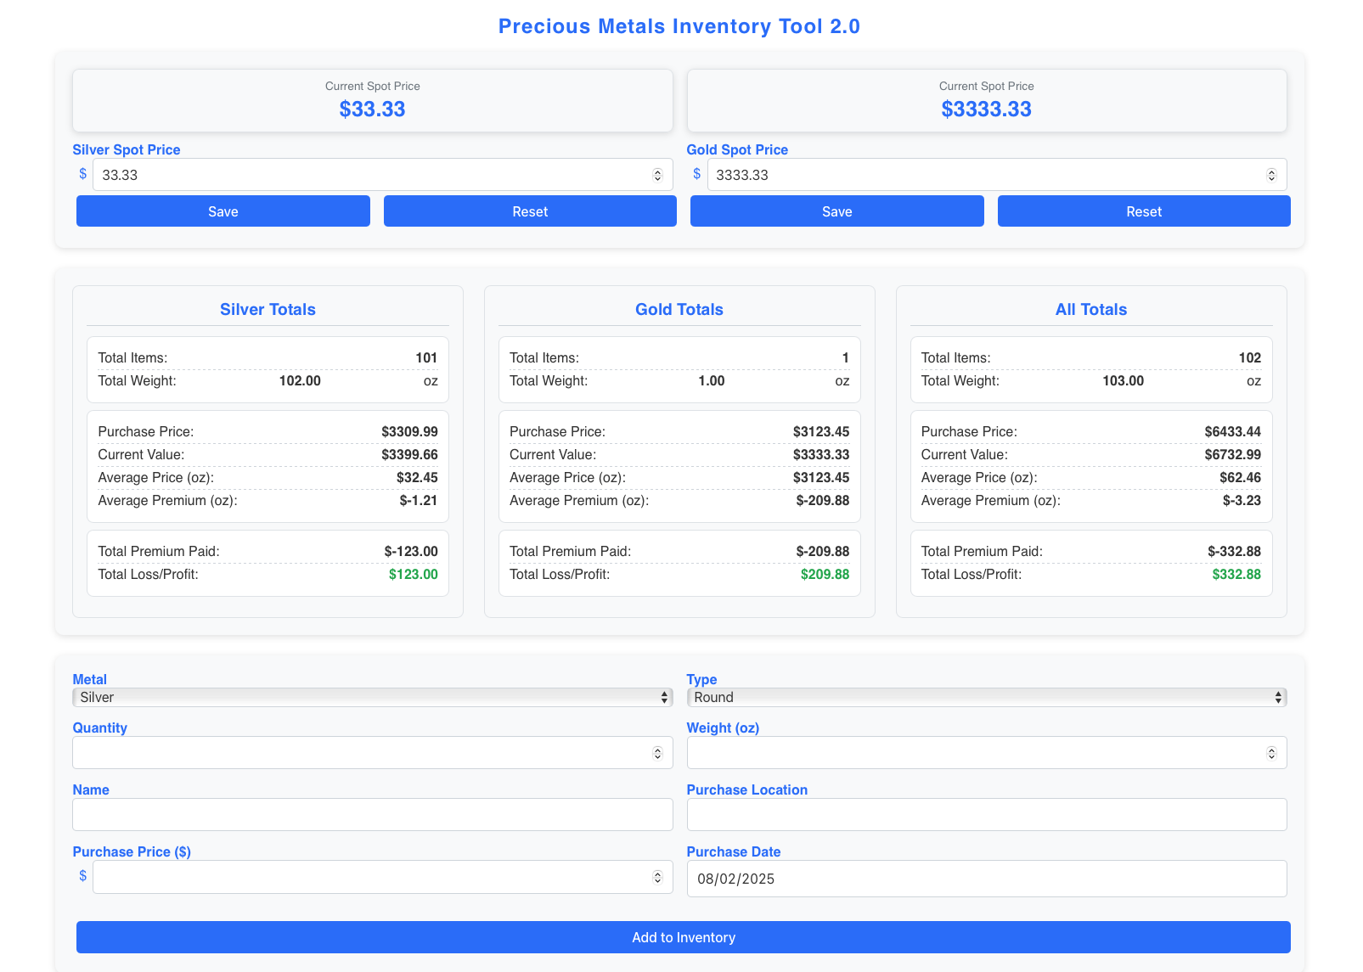Viewport: 1363px width, 972px height.
Task: Click the Gold Total Weight value 1.00
Action: click(712, 381)
